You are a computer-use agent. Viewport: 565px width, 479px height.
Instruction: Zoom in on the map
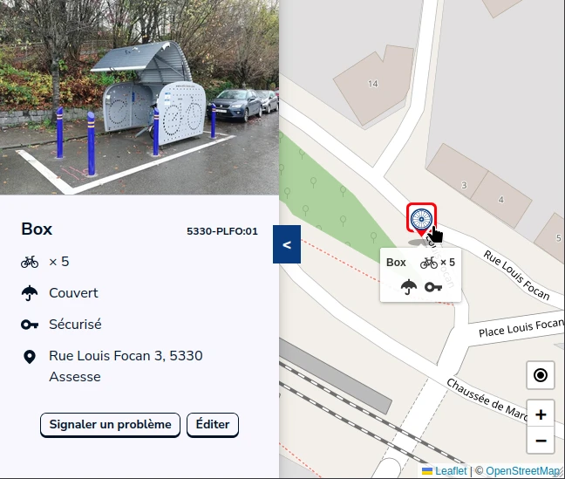point(541,414)
